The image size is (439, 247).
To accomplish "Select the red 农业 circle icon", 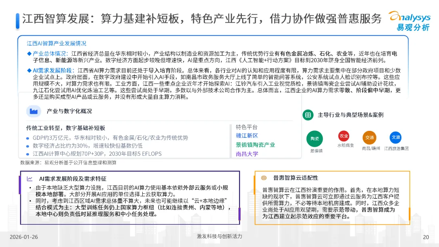I will [x=344, y=136].
